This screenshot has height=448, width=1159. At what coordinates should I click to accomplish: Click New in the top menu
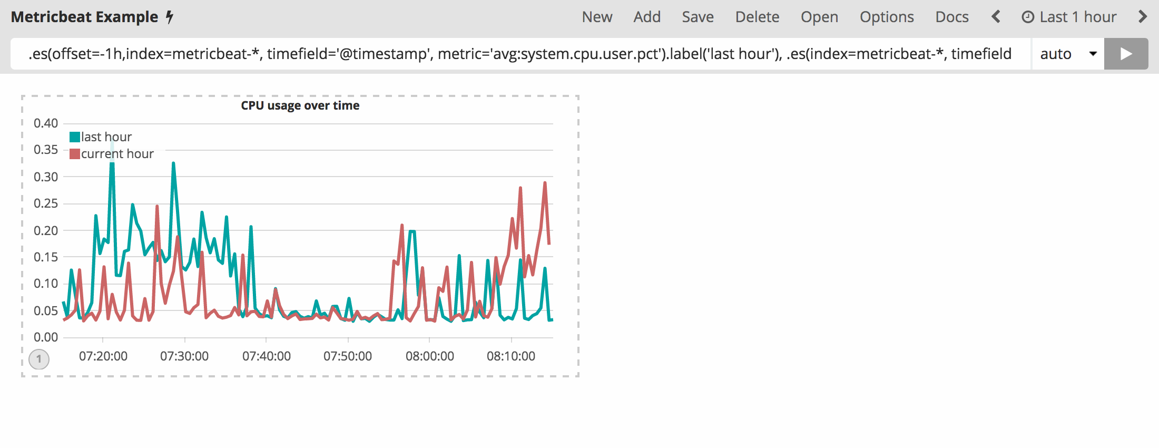[597, 17]
